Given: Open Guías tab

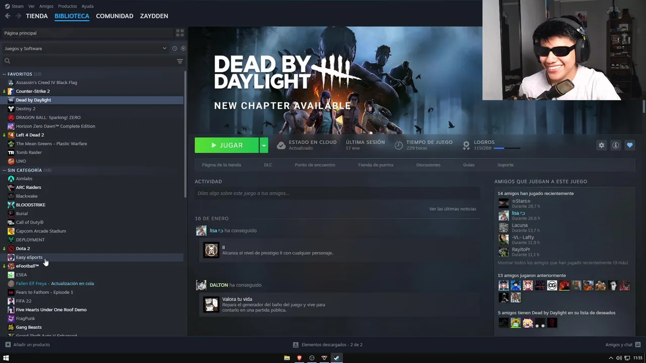Looking at the screenshot, I should [469, 165].
